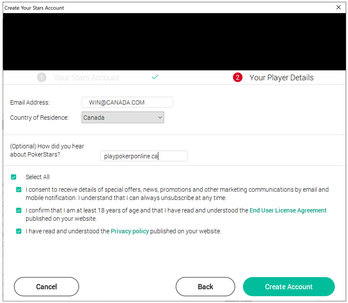Click the Select All label text

(38, 177)
